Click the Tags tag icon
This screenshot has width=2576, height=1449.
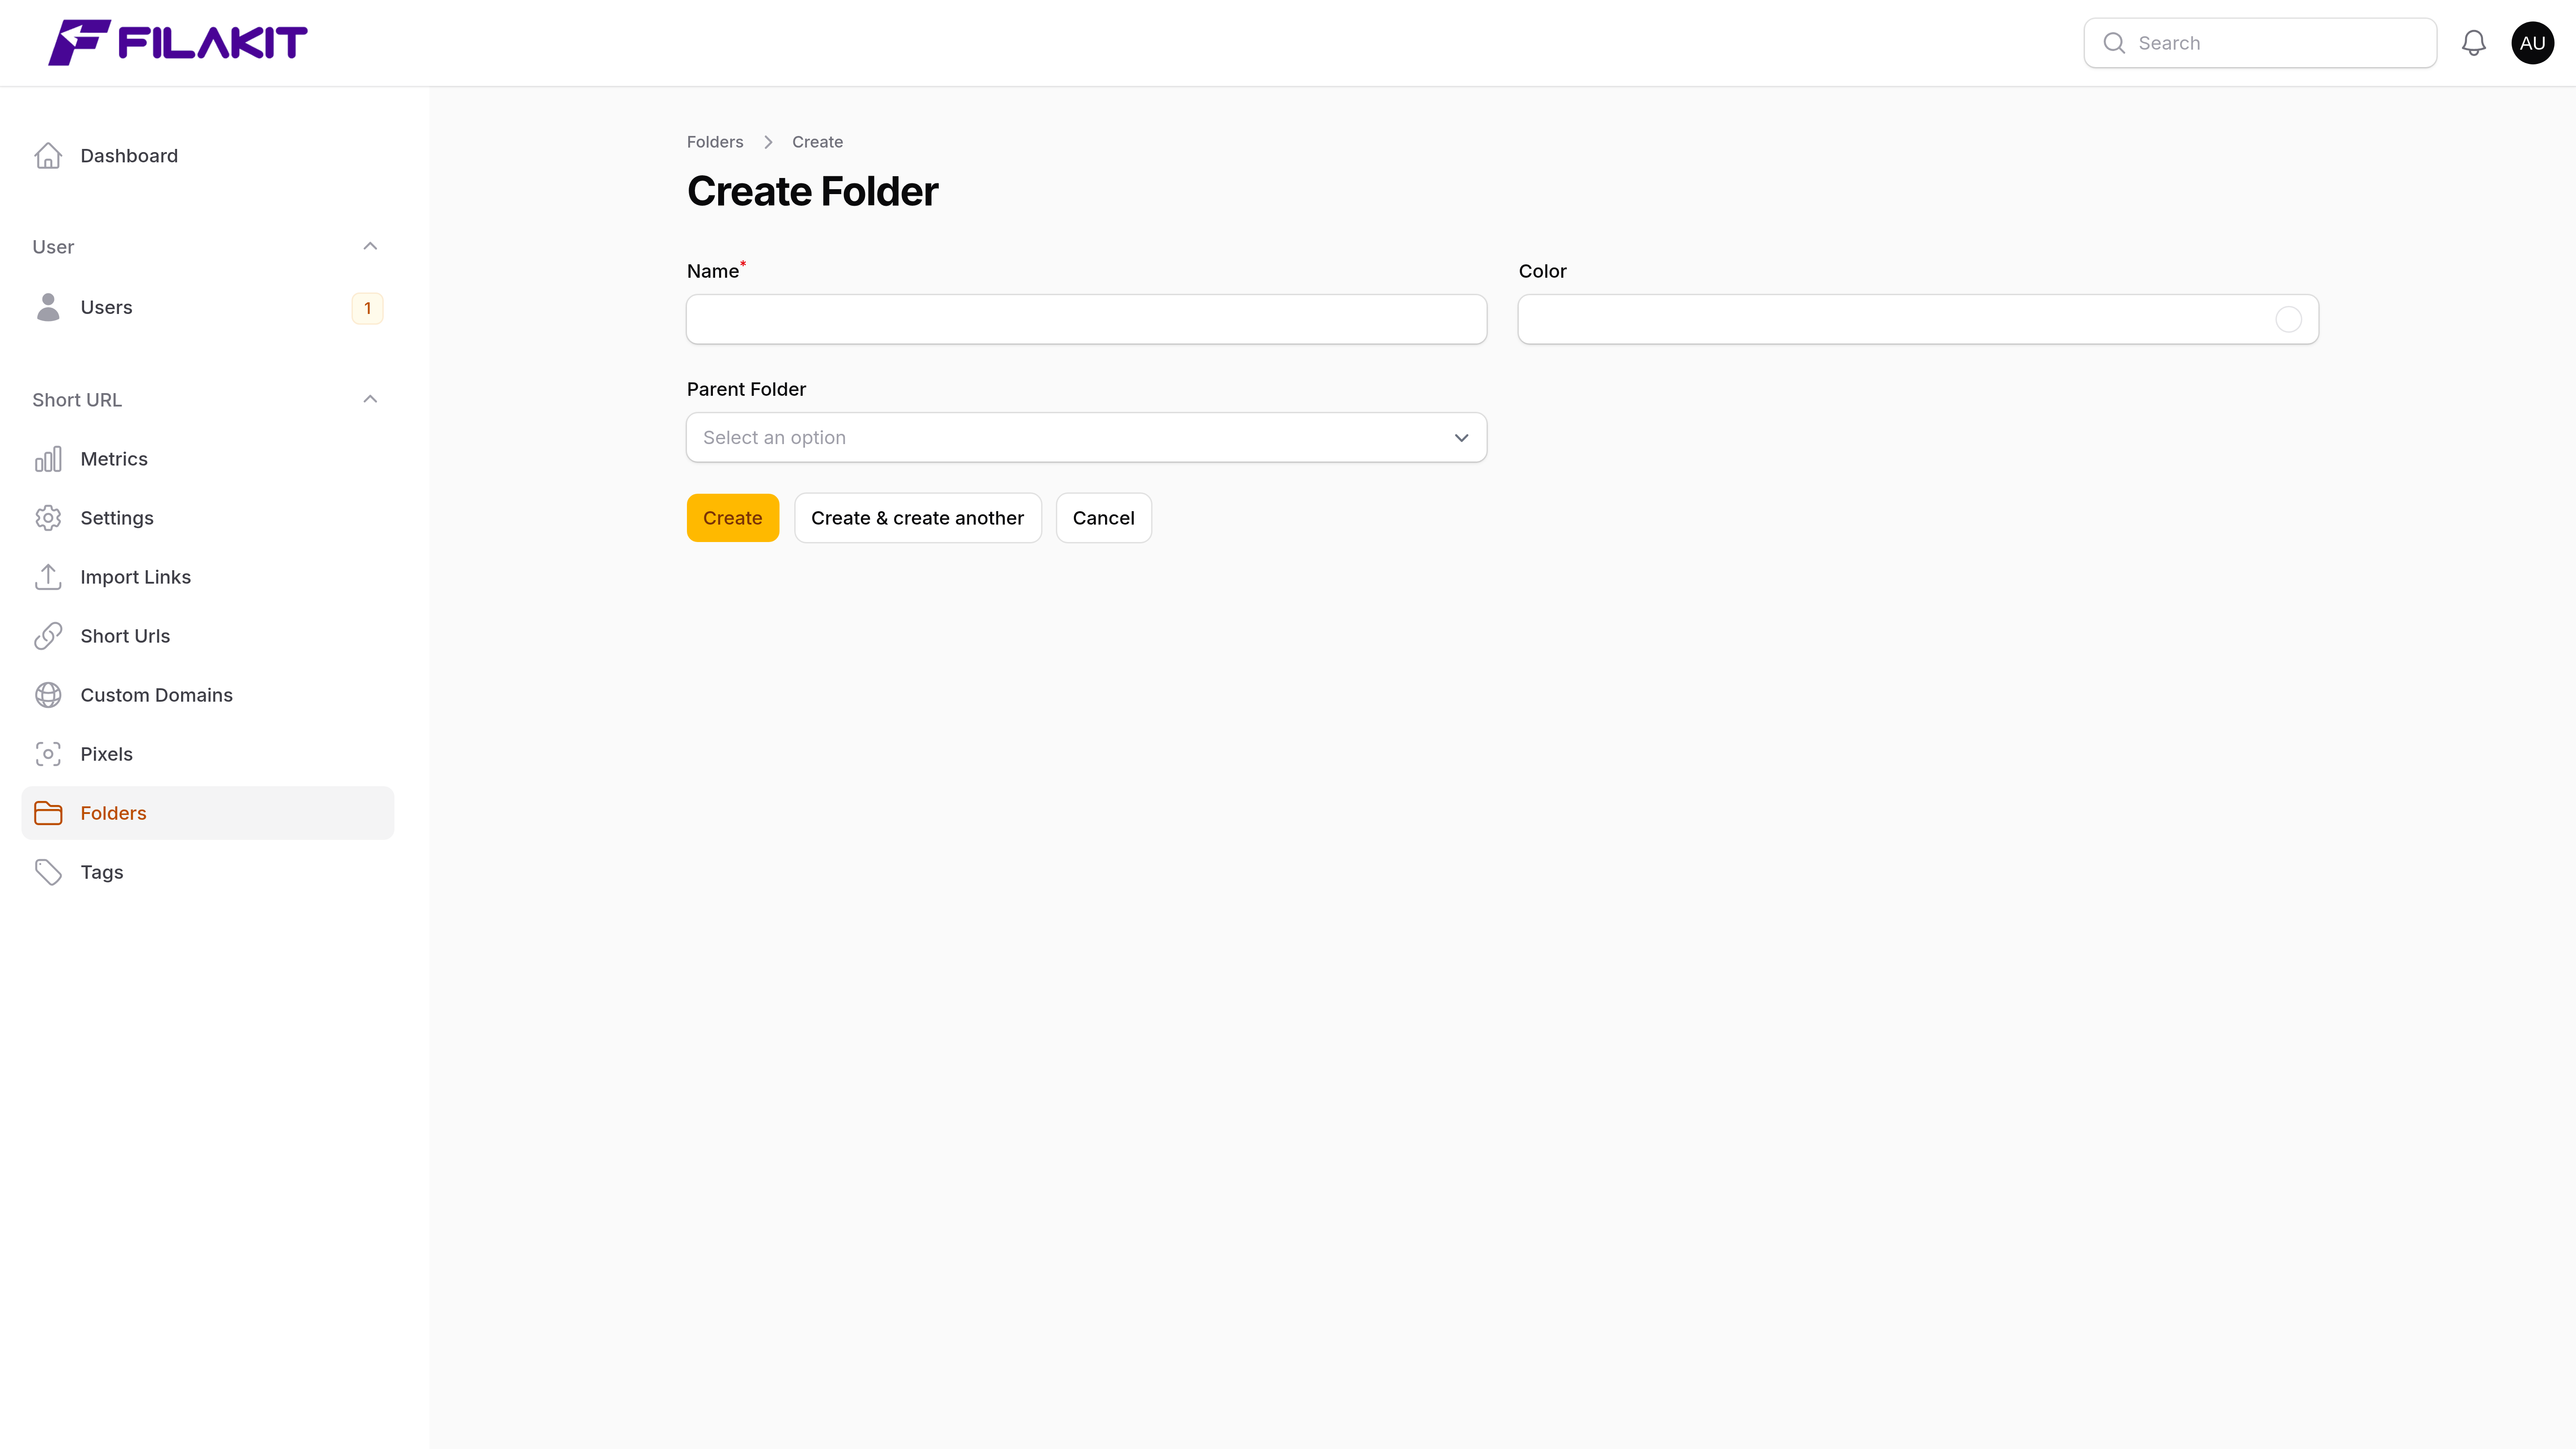coord(48,872)
